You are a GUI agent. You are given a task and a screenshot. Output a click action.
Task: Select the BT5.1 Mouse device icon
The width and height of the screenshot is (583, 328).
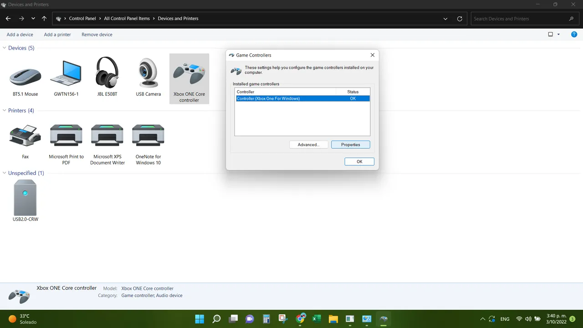click(x=25, y=77)
